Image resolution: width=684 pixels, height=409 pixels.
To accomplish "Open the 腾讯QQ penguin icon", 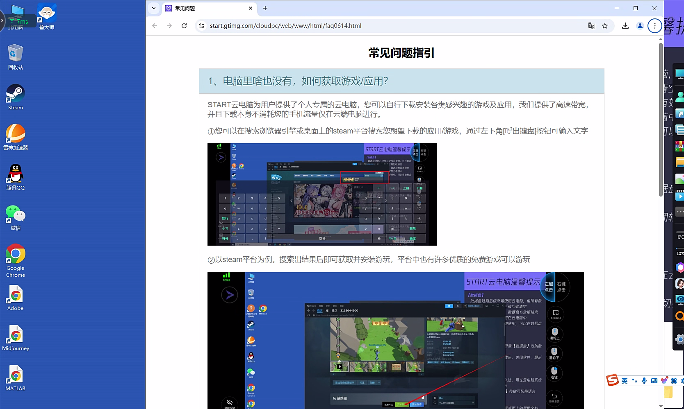I will (16, 177).
